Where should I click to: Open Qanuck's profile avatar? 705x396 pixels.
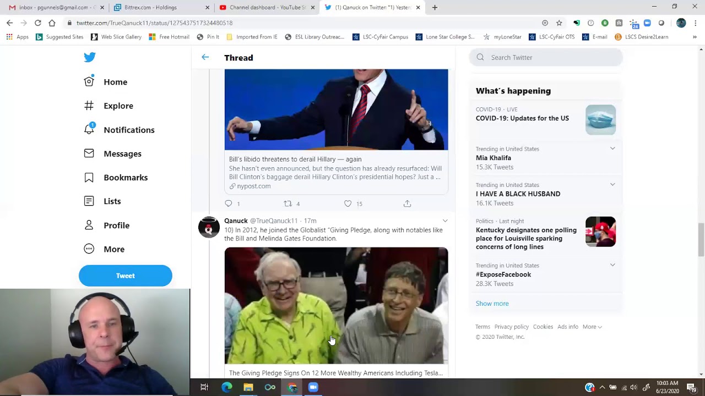pyautogui.click(x=209, y=227)
